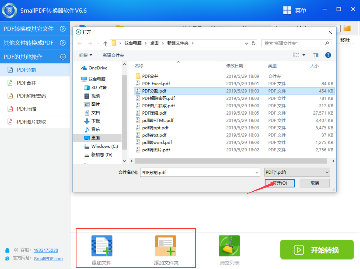The width and height of the screenshot is (360, 269).
Task: Click the 清空列表 broom icon
Action: click(229, 246)
